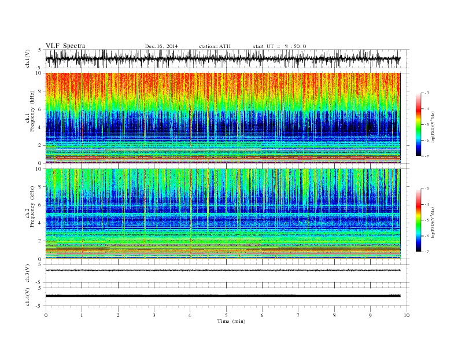Image resolution: width=458 pixels, height=354 pixels.
Task: Click the "6" kHz tick on ch.2 spectrogram
Action: tap(40, 205)
